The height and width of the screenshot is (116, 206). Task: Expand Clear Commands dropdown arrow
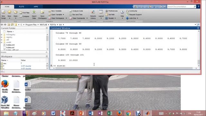87,18
